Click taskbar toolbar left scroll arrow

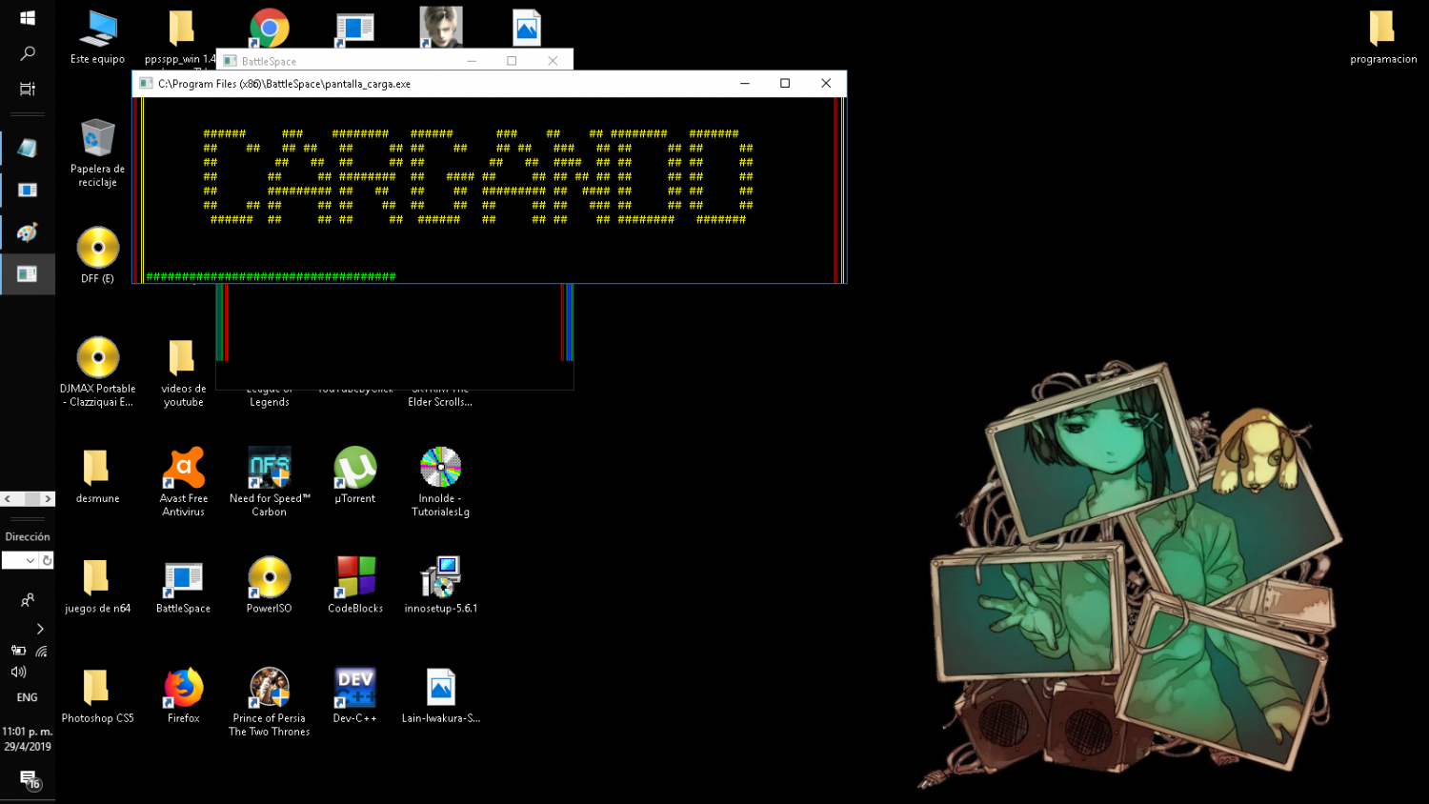(8, 498)
